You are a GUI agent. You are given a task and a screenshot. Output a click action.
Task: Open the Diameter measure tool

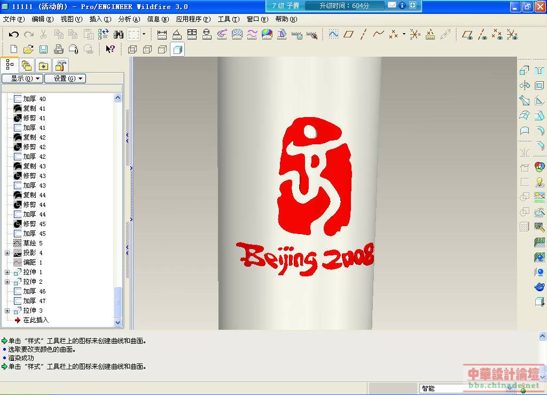coord(207,34)
